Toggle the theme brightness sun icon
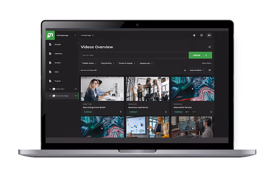 pyautogui.click(x=194, y=35)
